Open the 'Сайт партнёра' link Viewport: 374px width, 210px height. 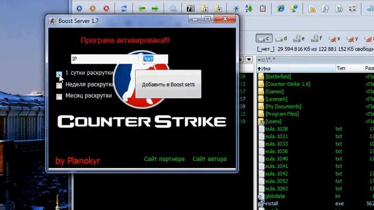(x=164, y=159)
